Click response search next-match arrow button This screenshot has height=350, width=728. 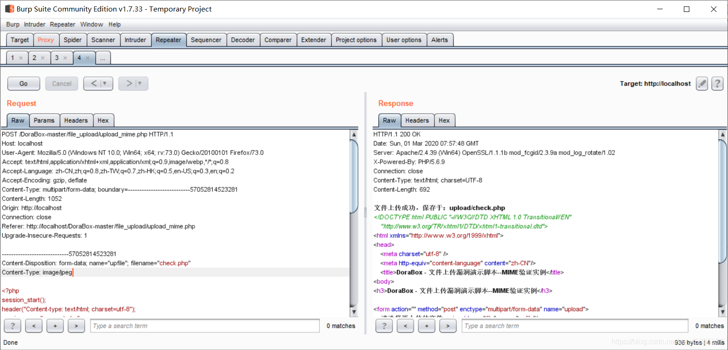448,326
